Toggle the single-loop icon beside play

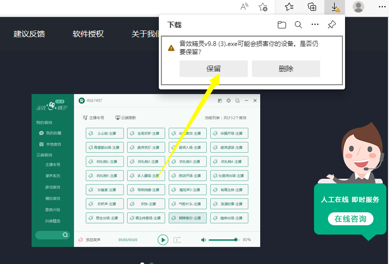[177, 240]
